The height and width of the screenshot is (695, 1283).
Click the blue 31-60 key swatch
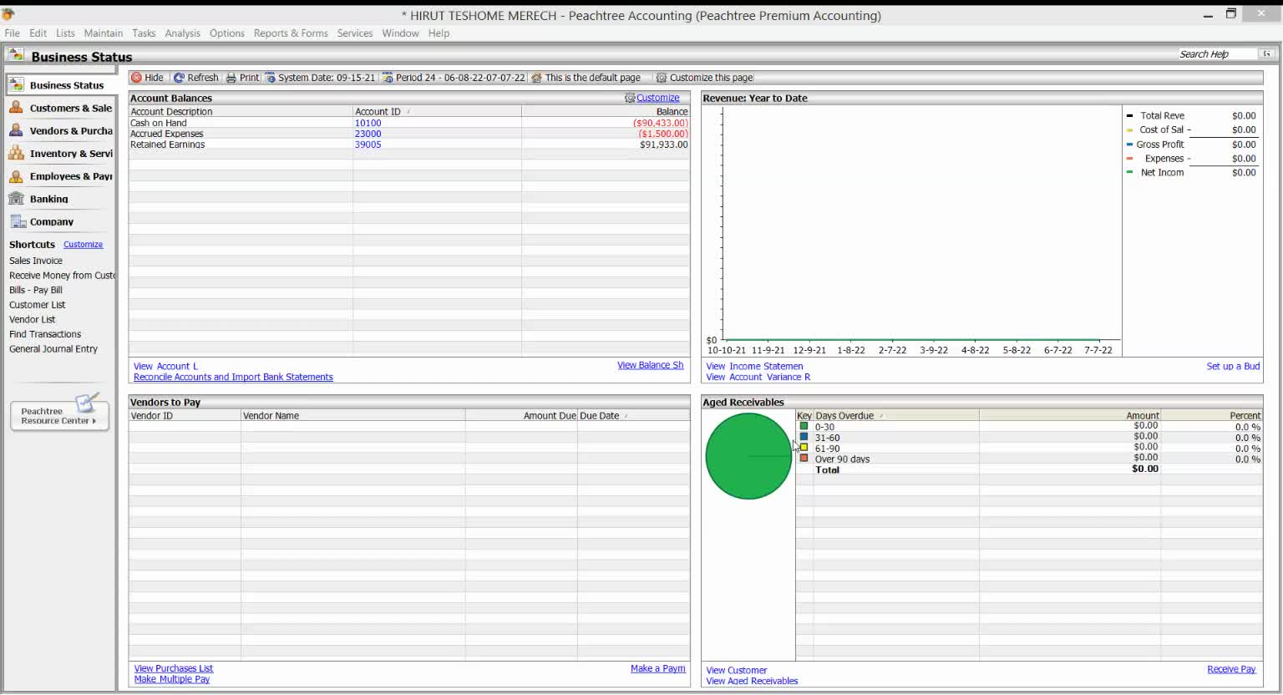tap(804, 437)
